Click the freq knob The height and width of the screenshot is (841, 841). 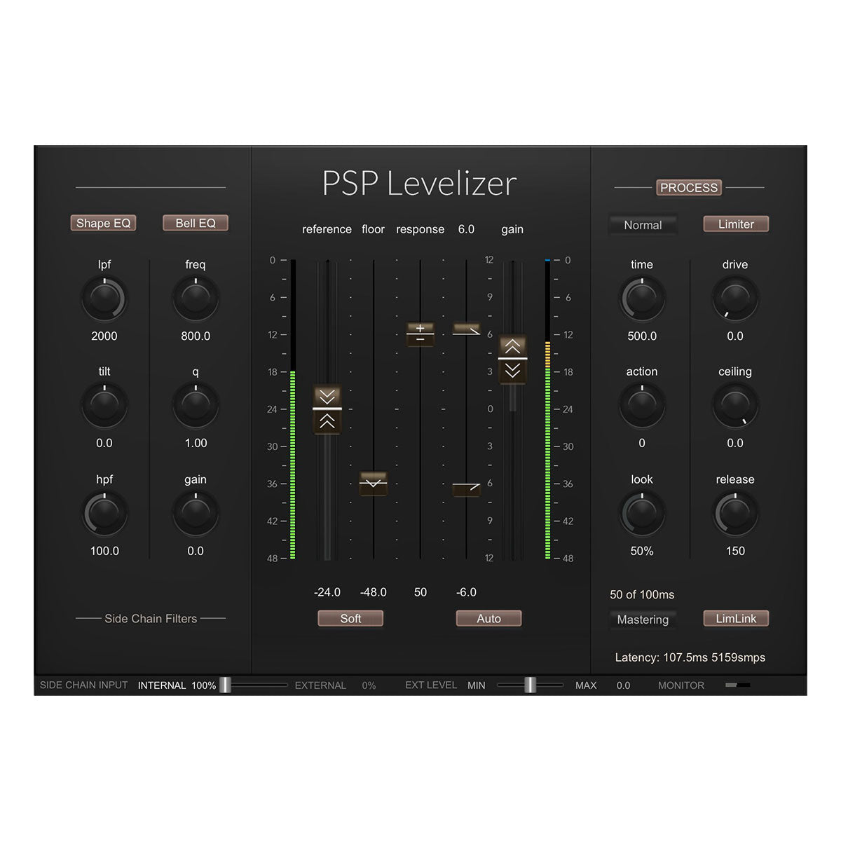tap(196, 298)
